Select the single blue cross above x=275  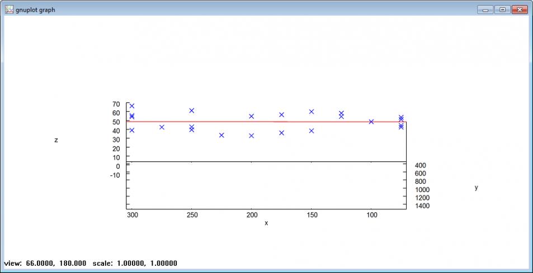pos(162,127)
